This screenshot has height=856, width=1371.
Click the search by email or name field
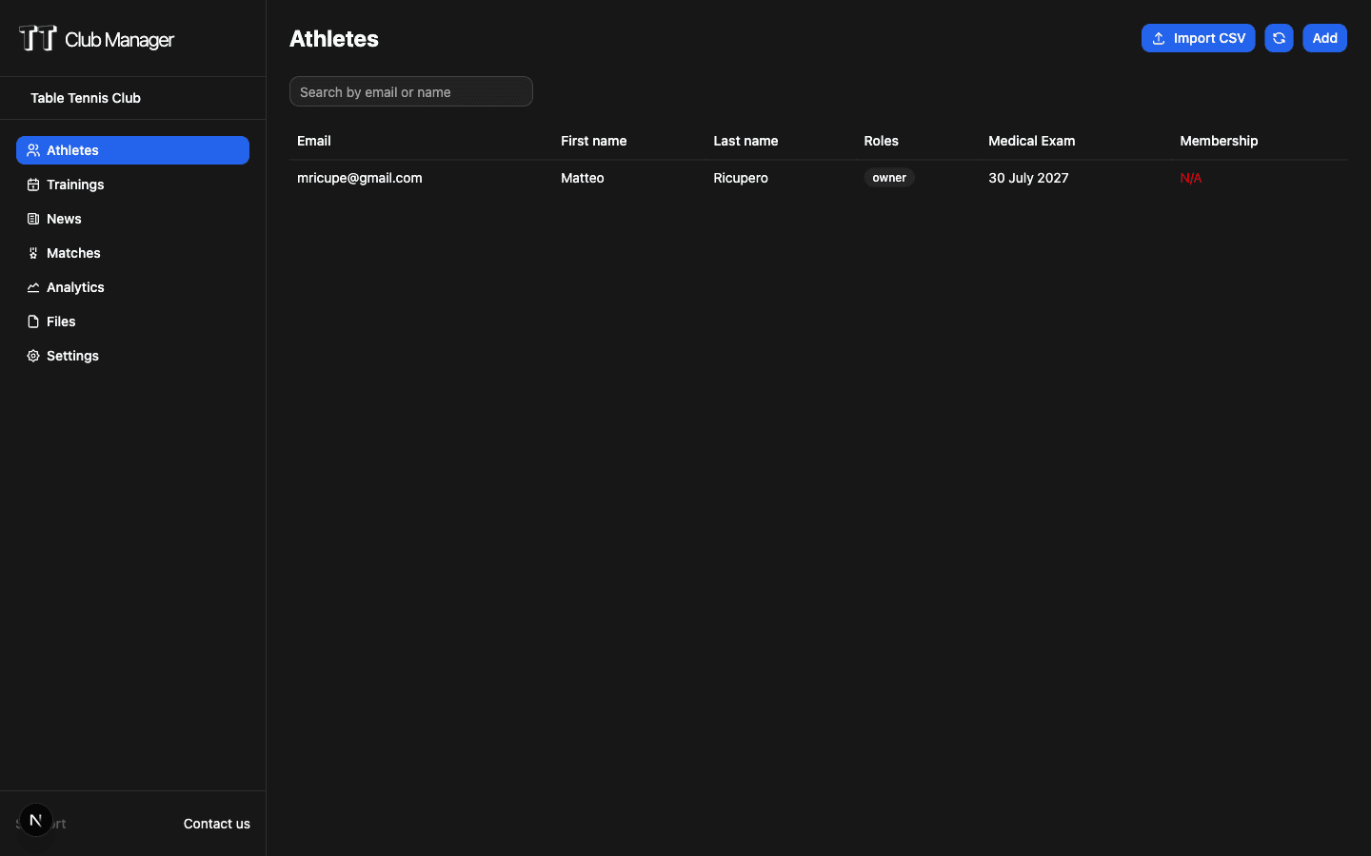pyautogui.click(x=410, y=91)
